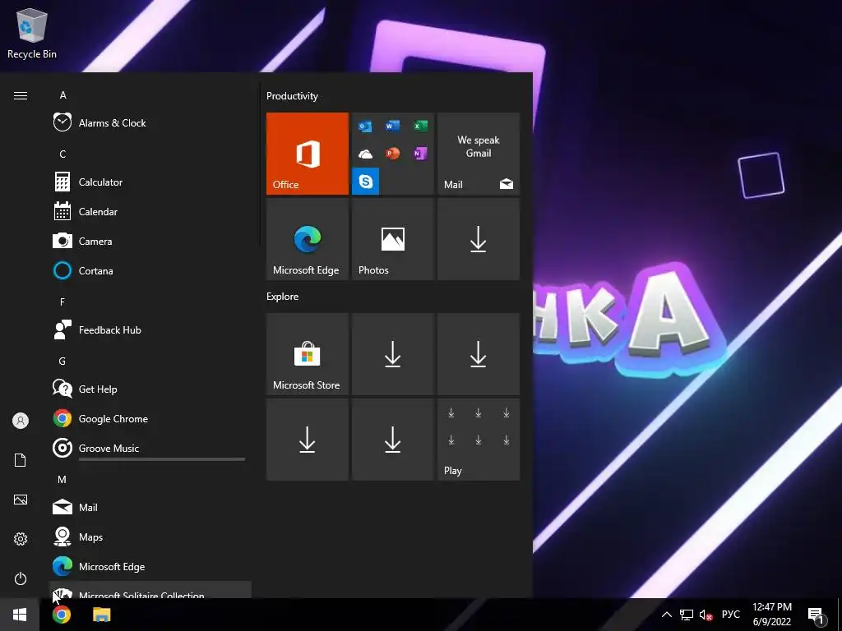Image resolution: width=842 pixels, height=631 pixels.
Task: Launch Microsoft Edge from app list
Action: tap(150, 566)
